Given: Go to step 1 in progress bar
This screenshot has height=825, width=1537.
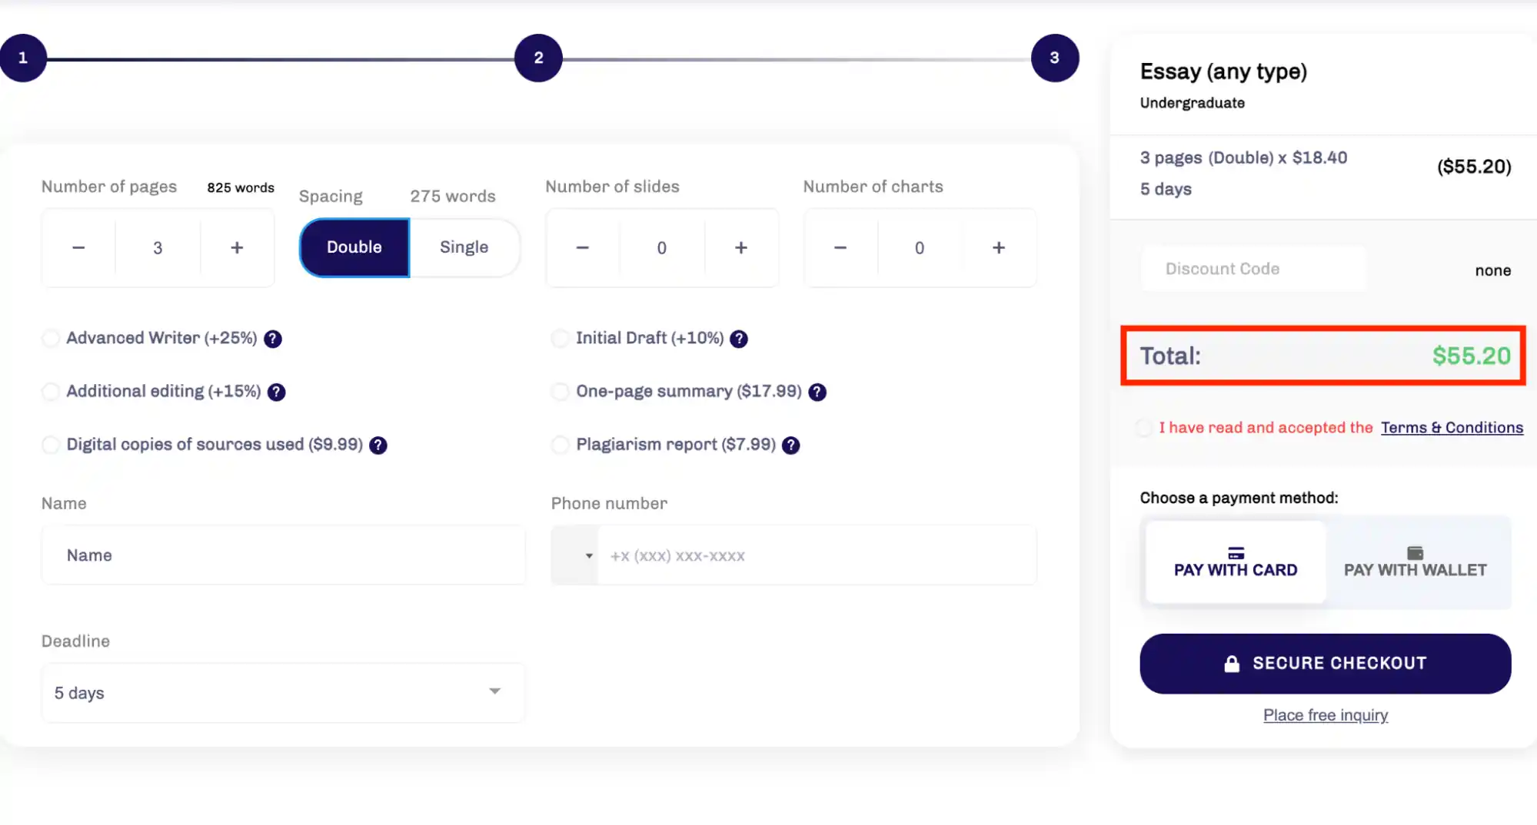Looking at the screenshot, I should click(23, 58).
